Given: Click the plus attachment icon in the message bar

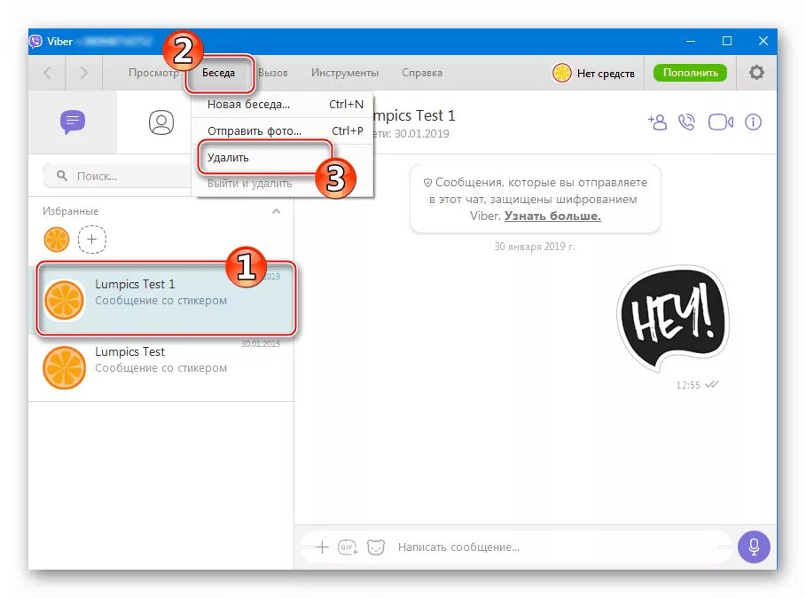Looking at the screenshot, I should [322, 547].
